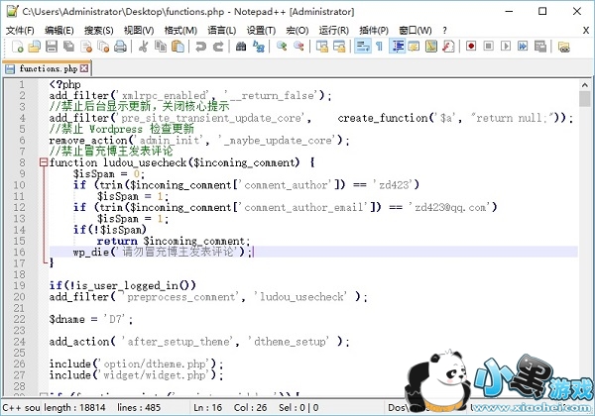Close the functions.php tab
The height and width of the screenshot is (416, 595).
click(x=84, y=68)
